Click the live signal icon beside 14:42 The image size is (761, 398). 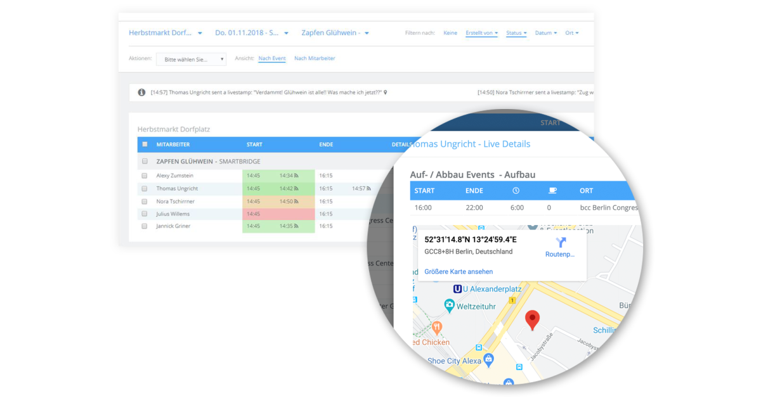[296, 188]
